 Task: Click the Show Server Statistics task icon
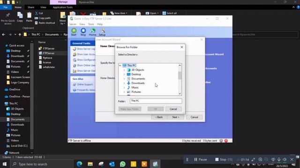click(75, 71)
